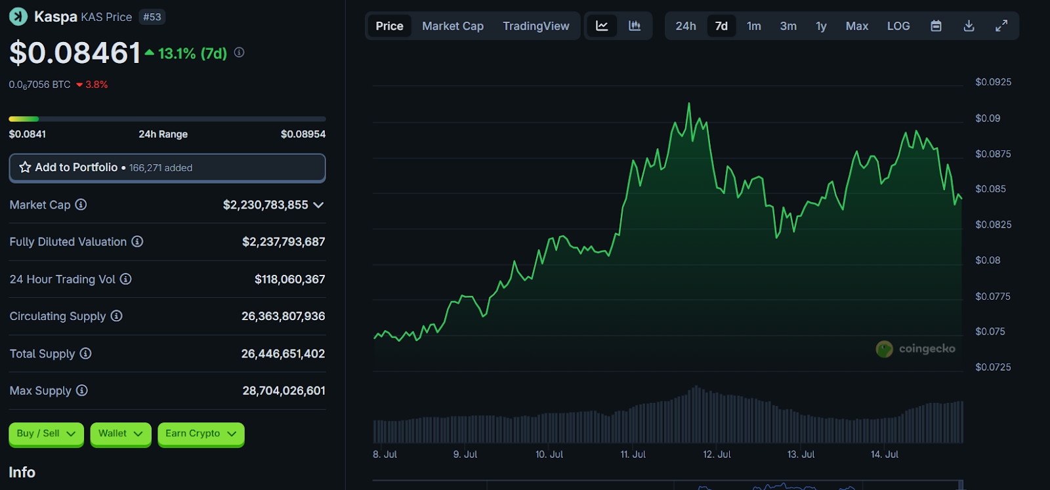The width and height of the screenshot is (1050, 490).
Task: Click the $0.08954 24h high value
Action: pyautogui.click(x=303, y=134)
